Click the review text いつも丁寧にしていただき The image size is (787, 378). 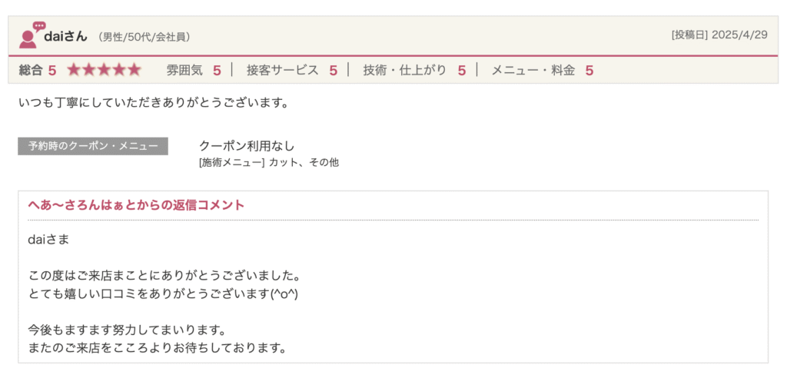tap(154, 102)
